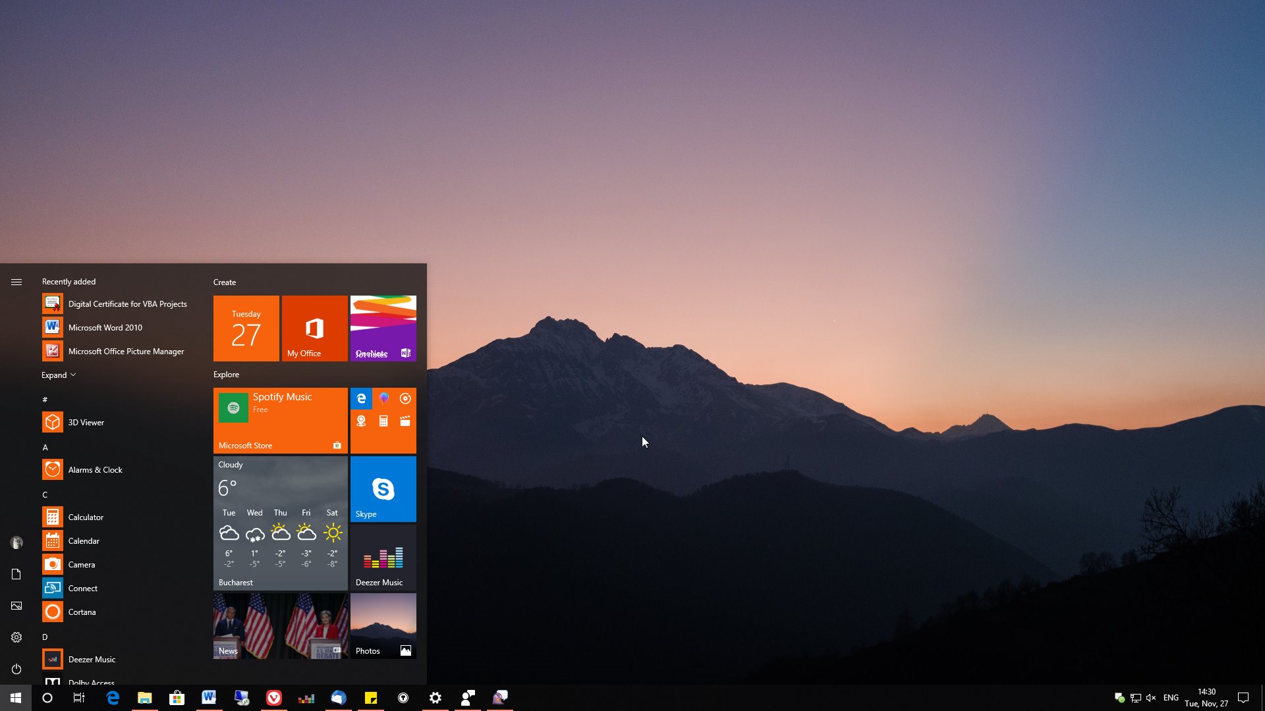Open Camera app

[x=82, y=564]
